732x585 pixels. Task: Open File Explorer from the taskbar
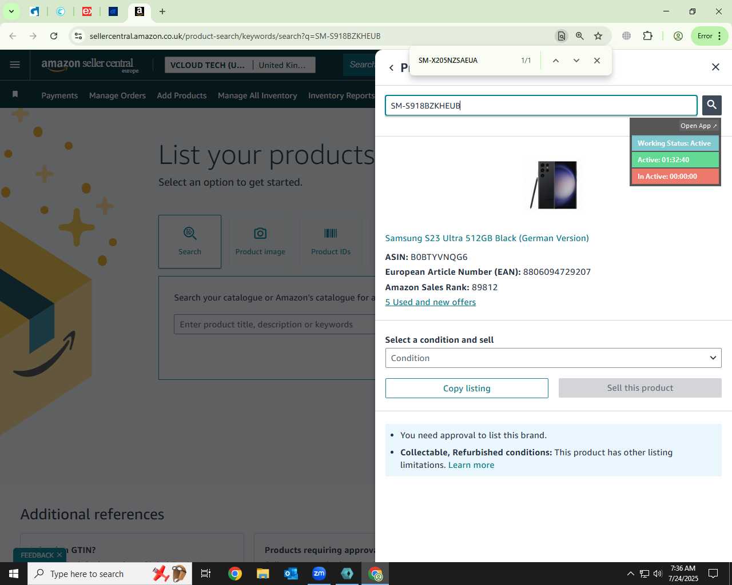point(263,574)
